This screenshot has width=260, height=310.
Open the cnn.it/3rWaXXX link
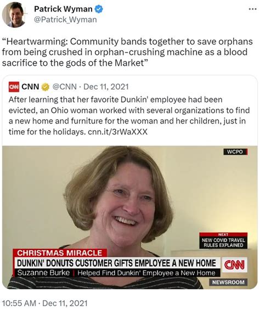point(117,132)
